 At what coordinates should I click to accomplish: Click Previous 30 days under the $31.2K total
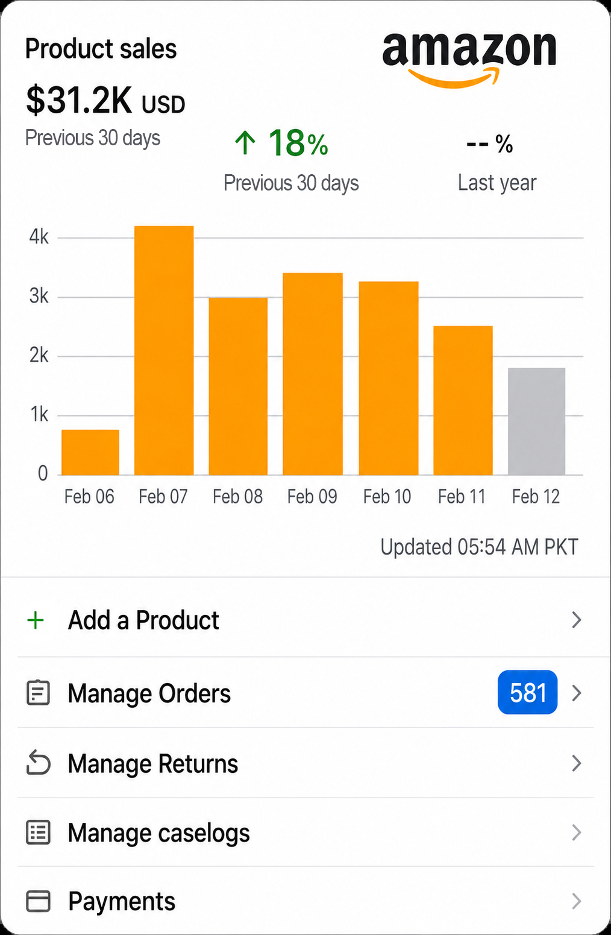click(93, 138)
